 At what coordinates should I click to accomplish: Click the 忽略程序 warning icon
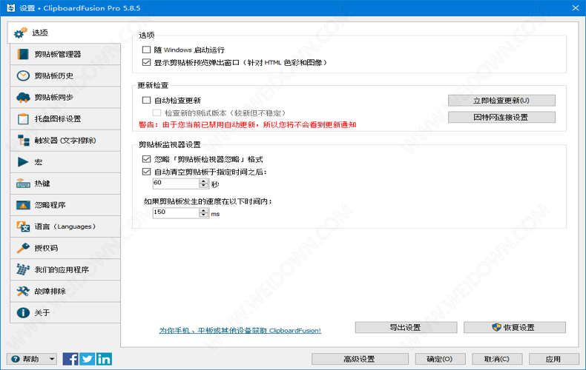[23, 205]
